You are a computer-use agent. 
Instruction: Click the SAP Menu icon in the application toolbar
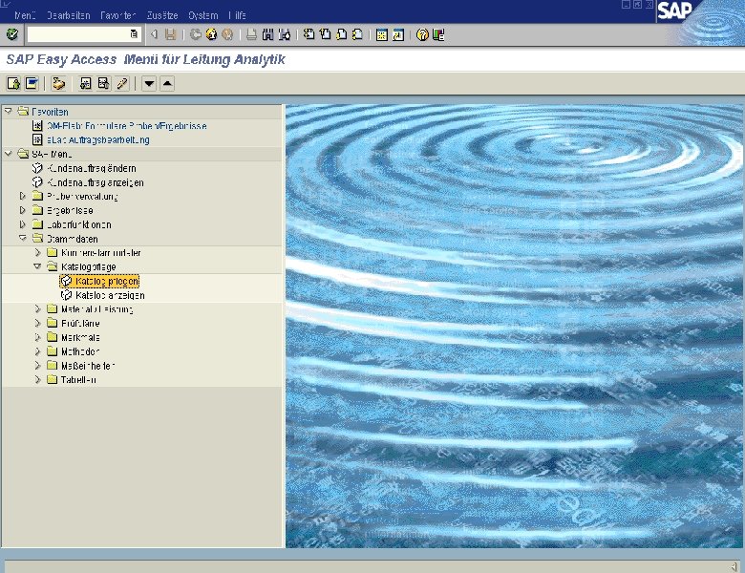point(32,84)
